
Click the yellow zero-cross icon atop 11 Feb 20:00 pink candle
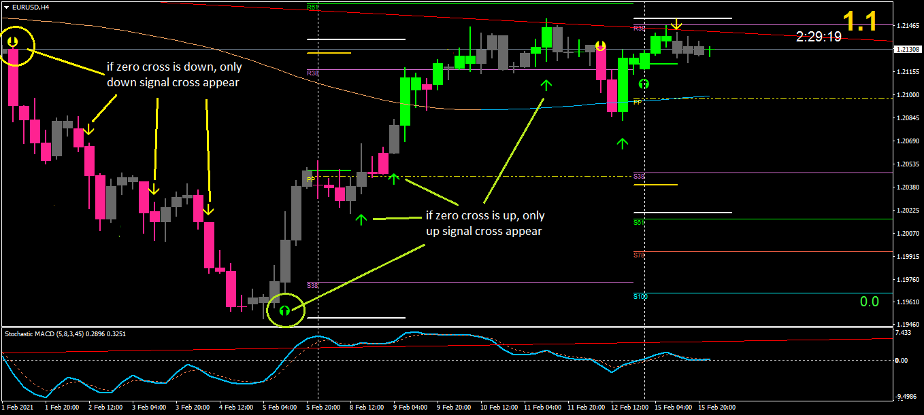[600, 46]
